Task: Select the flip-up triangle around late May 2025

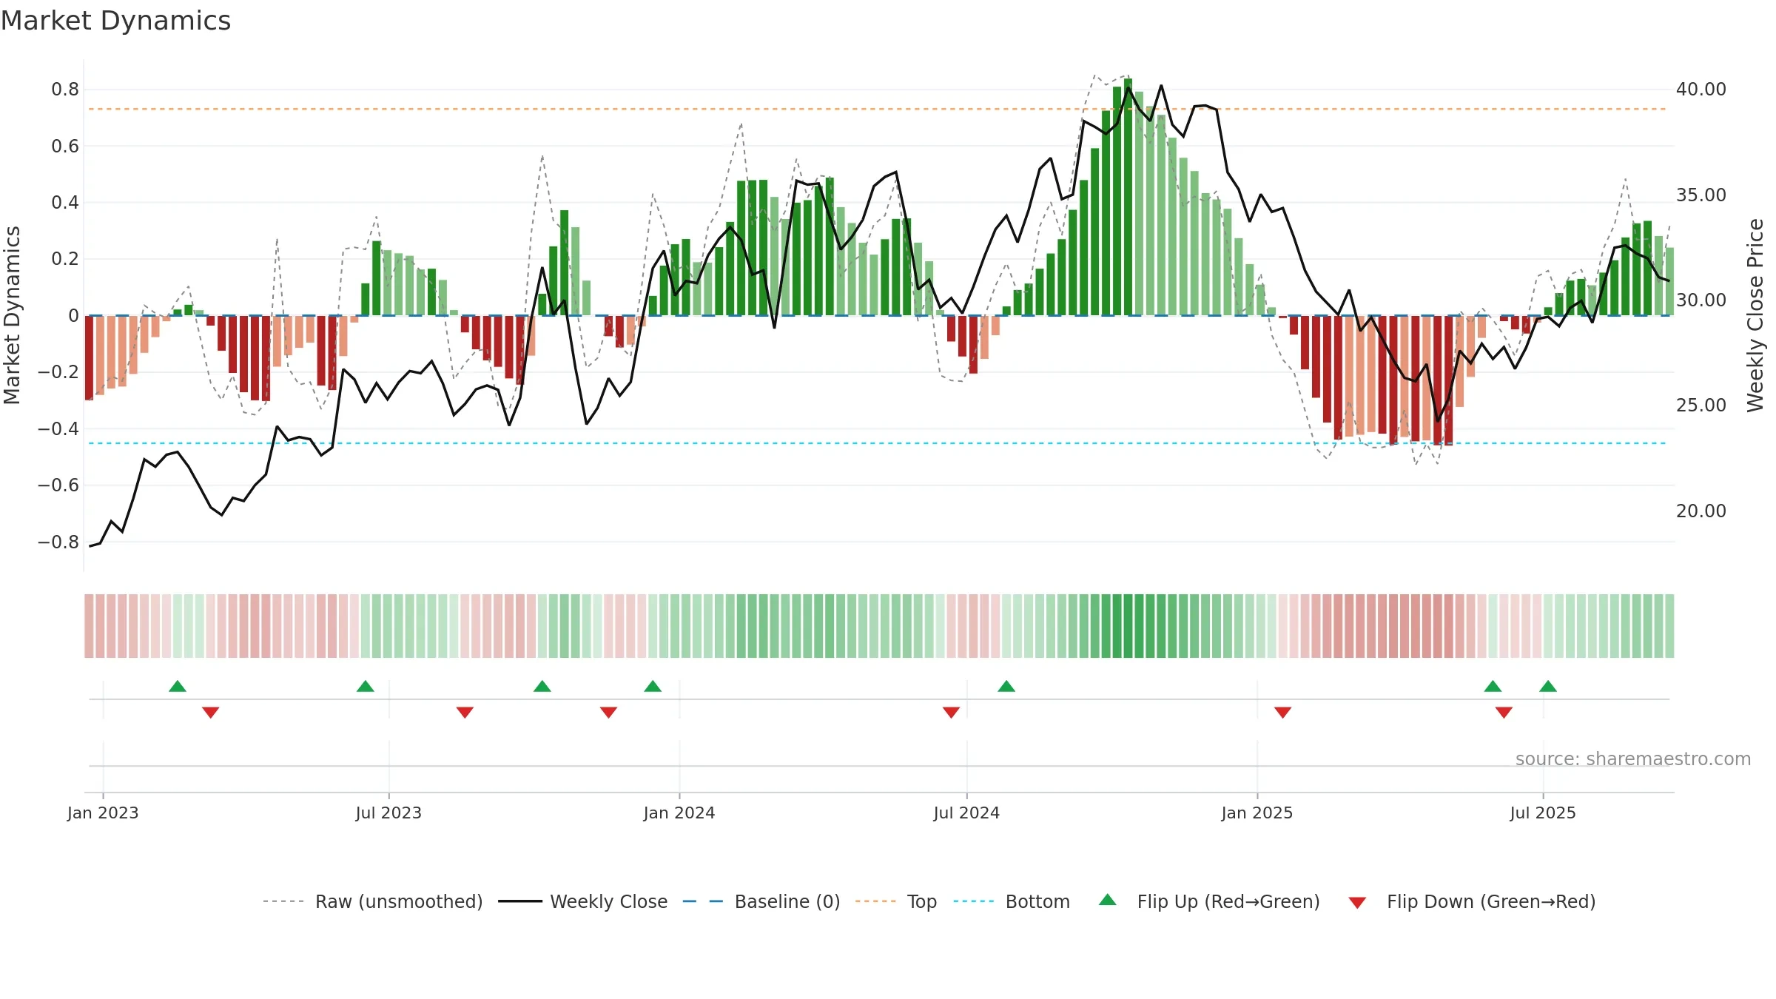Action: pos(1493,686)
